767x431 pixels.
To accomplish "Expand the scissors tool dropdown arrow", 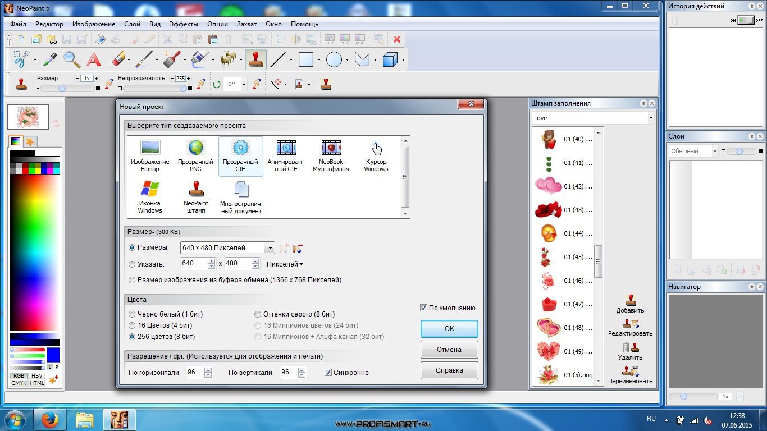I will (35, 59).
